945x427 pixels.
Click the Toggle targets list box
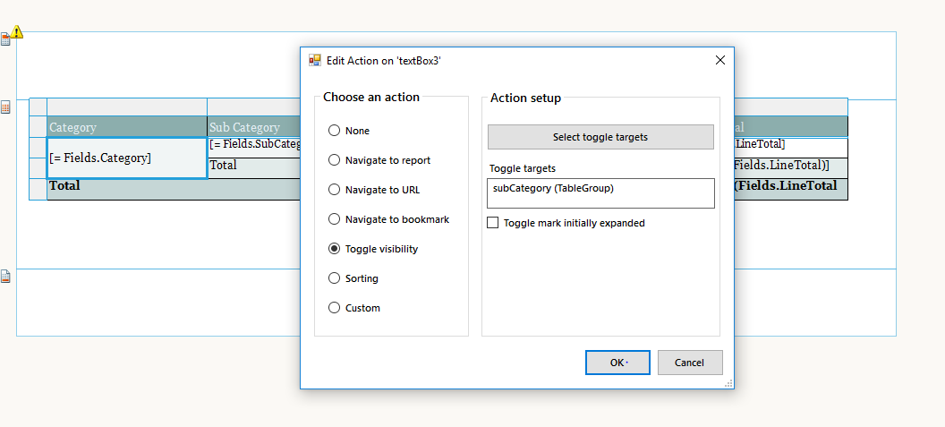[x=600, y=193]
